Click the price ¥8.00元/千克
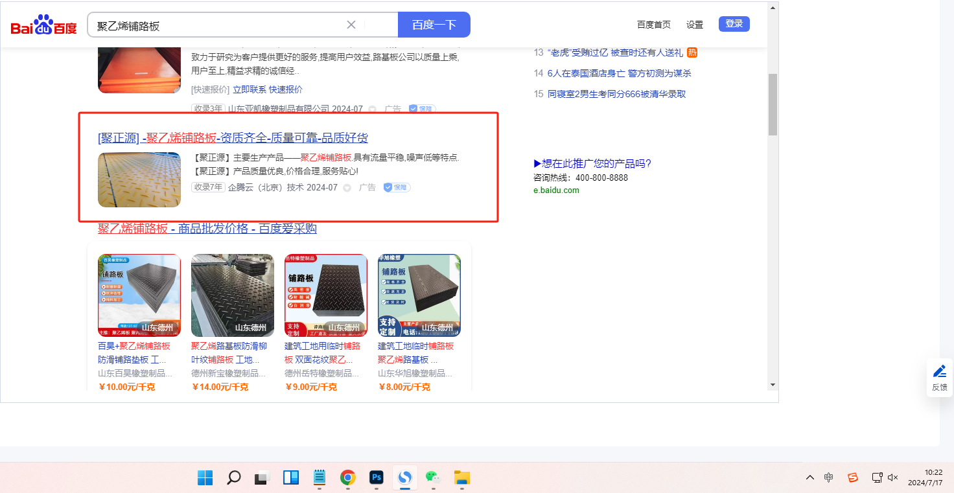This screenshot has height=493, width=954. [x=404, y=387]
